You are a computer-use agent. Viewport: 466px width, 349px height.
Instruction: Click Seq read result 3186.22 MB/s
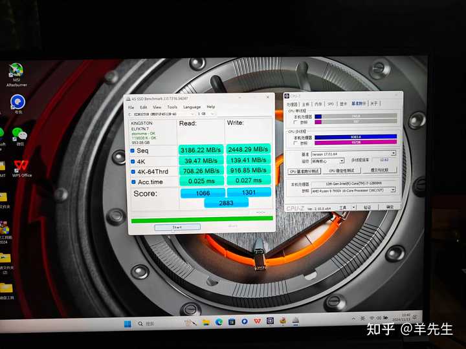(x=201, y=150)
